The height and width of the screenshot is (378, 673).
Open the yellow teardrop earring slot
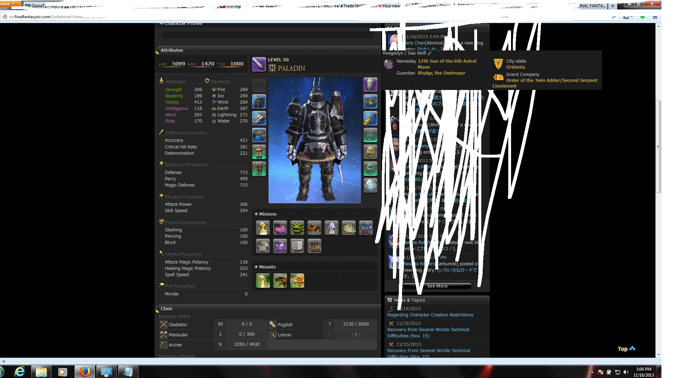[x=370, y=118]
